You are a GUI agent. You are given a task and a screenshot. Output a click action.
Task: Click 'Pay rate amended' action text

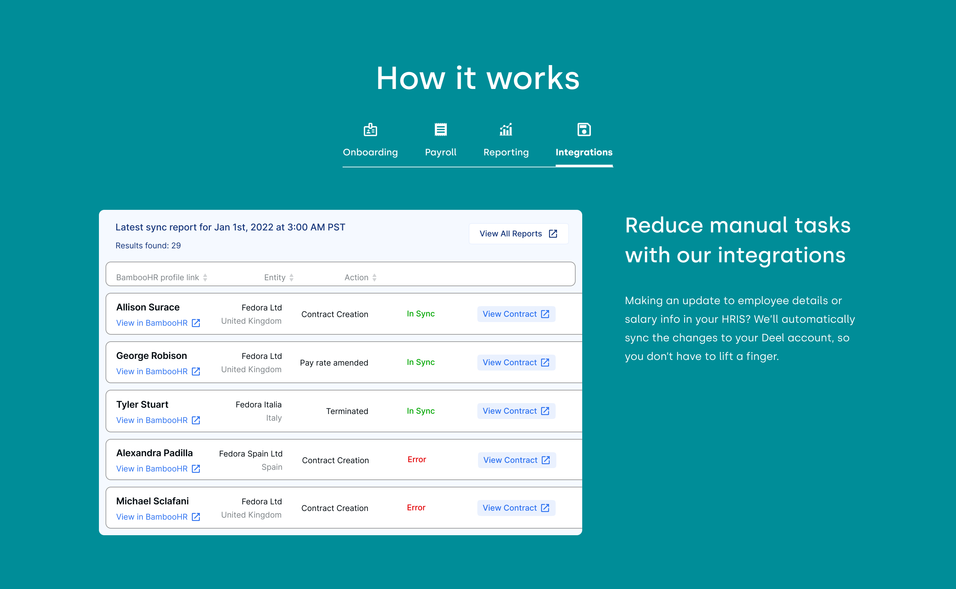click(334, 363)
